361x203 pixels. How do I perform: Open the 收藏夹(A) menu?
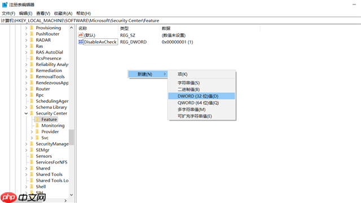click(x=63, y=14)
